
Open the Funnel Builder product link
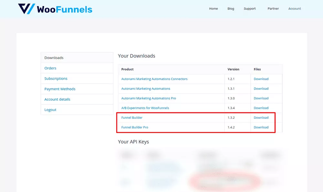(132, 117)
